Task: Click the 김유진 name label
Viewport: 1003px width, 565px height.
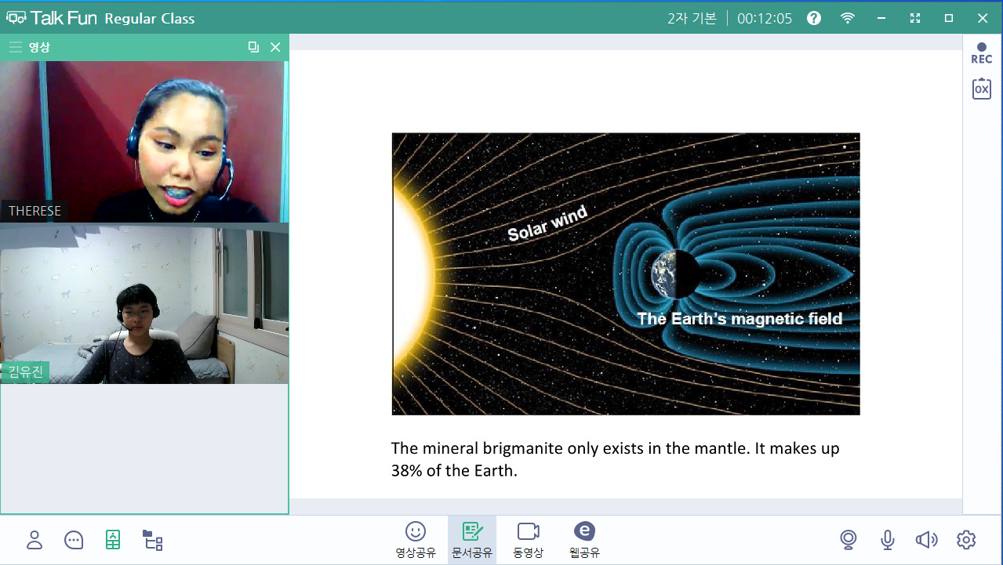Action: [25, 372]
